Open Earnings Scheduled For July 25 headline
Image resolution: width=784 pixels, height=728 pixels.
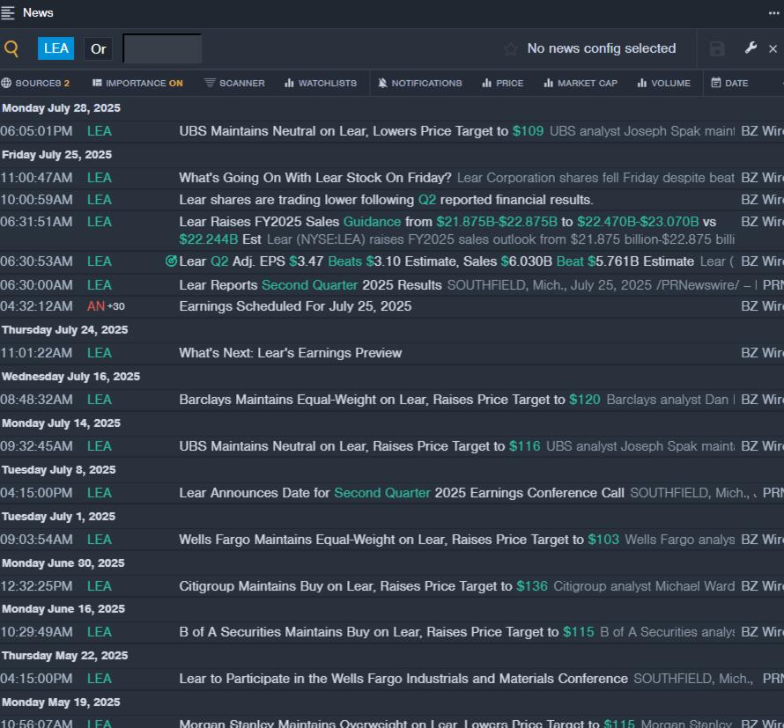(x=295, y=306)
